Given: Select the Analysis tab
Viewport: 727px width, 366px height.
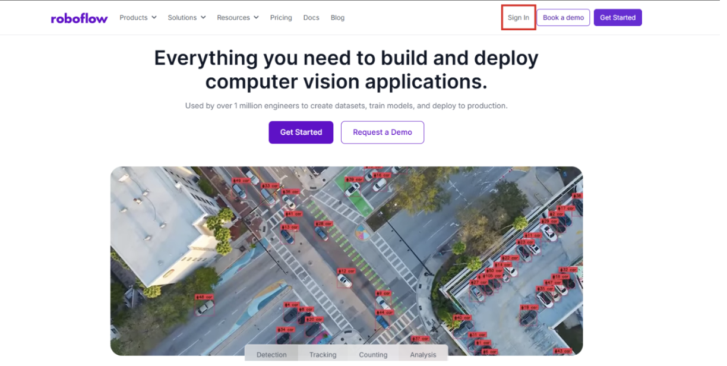Looking at the screenshot, I should (x=423, y=355).
